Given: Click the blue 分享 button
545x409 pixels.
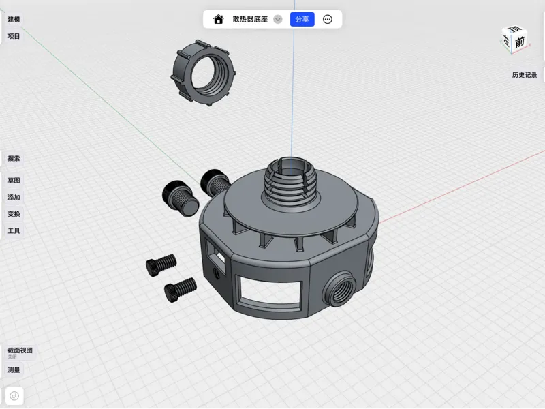Looking at the screenshot, I should coord(302,19).
